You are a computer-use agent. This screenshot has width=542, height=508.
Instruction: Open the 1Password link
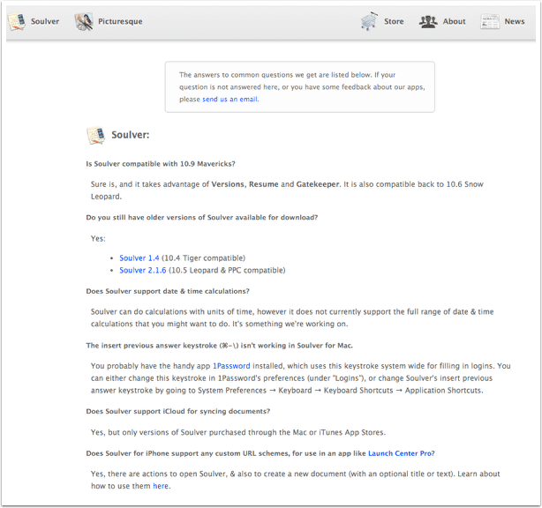click(231, 366)
